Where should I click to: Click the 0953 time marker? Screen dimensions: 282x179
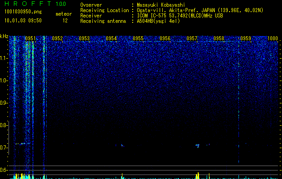tap(84, 38)
